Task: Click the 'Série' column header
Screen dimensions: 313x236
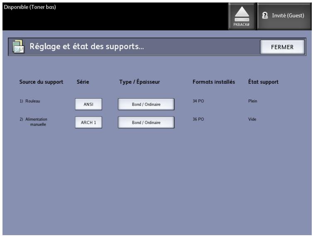Action: click(83, 82)
